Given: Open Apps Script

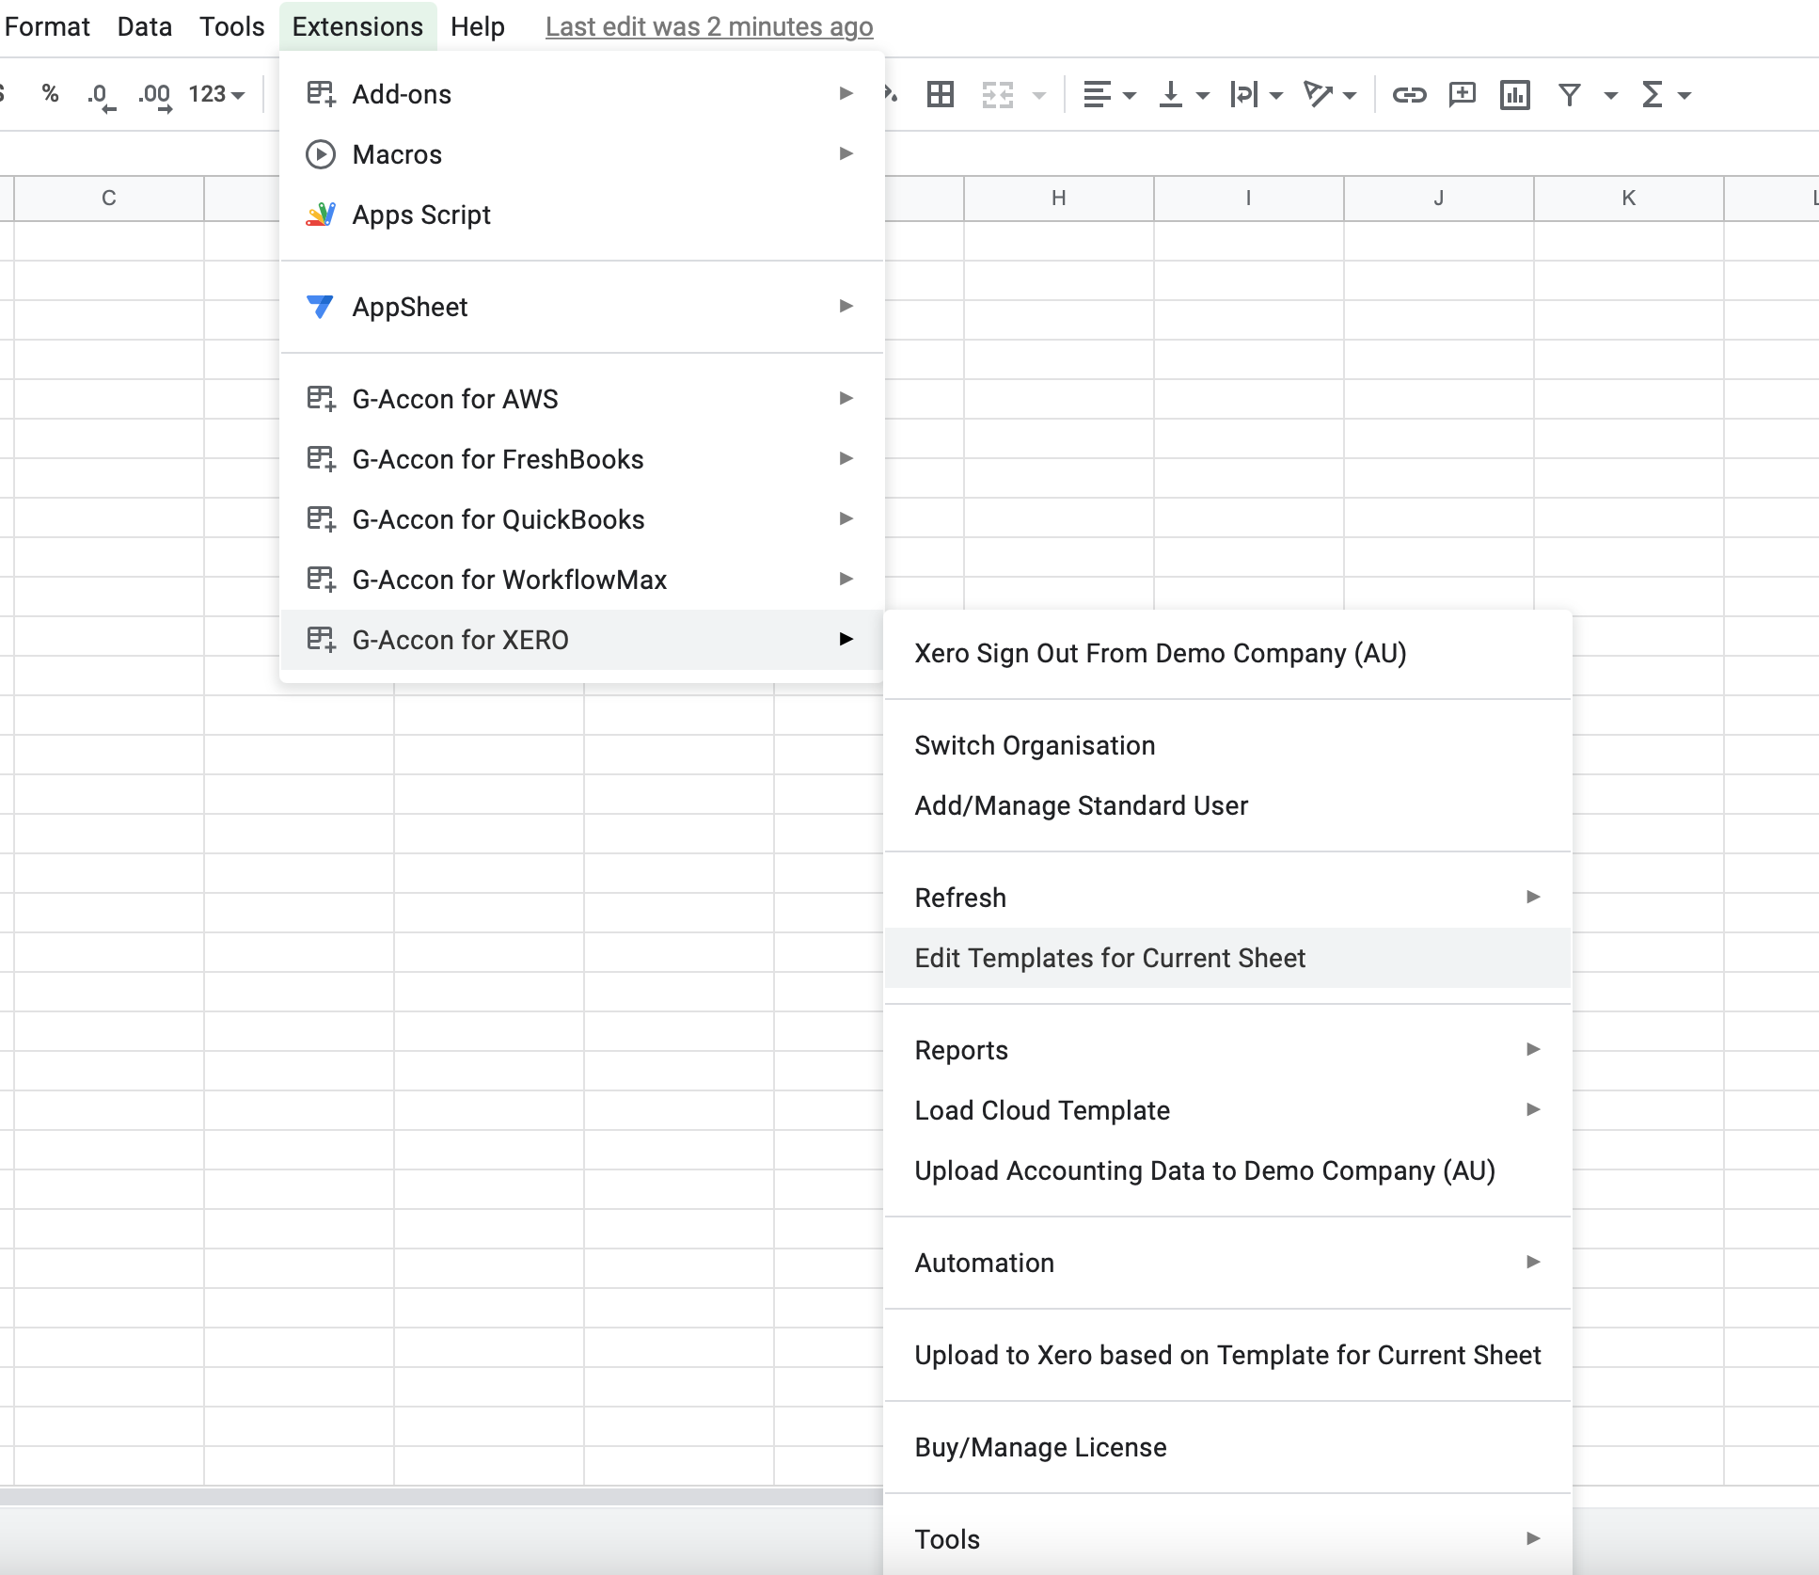Looking at the screenshot, I should [x=582, y=215].
